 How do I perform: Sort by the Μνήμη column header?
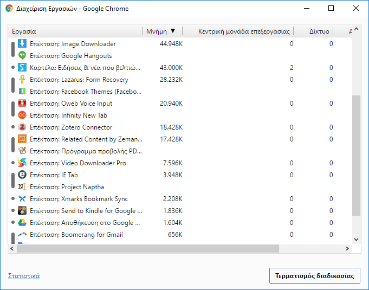[163, 31]
